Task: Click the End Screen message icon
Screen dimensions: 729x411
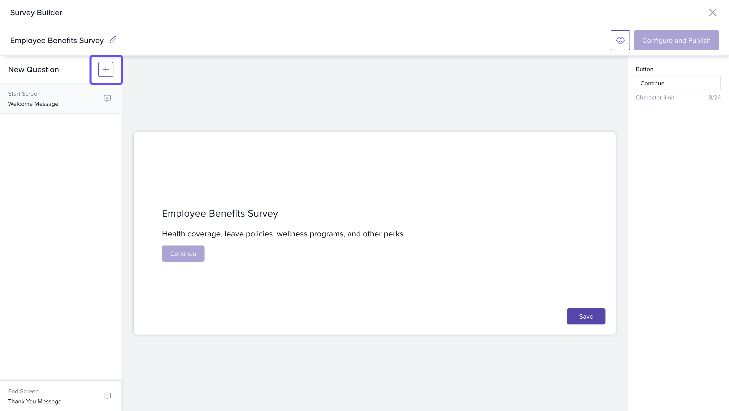Action: [x=107, y=396]
